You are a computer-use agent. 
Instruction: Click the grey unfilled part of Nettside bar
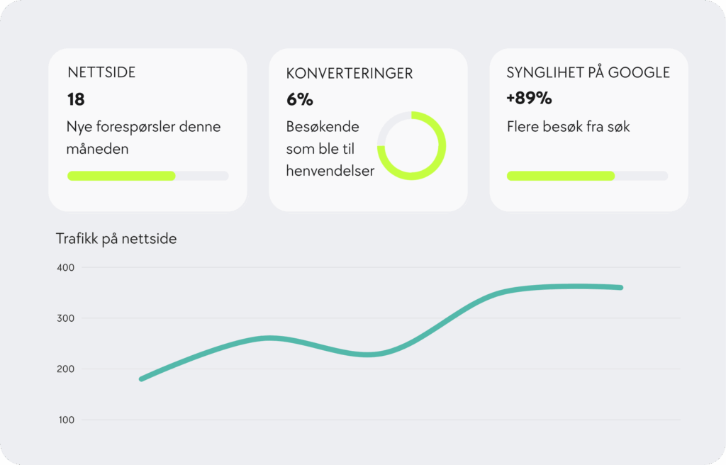pyautogui.click(x=202, y=176)
